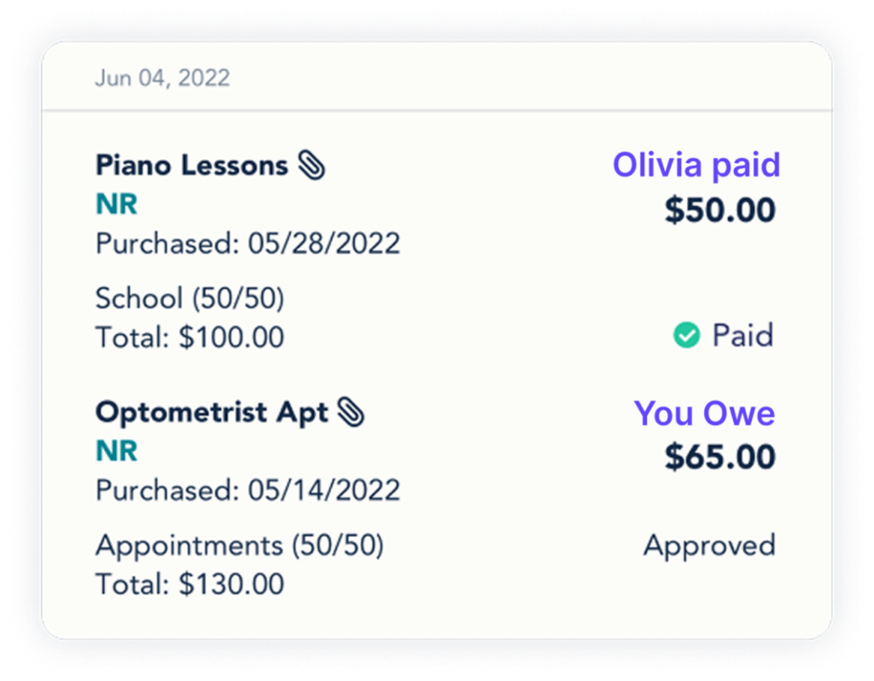874x681 pixels.
Task: Click the NR initials under Optometrist Apt
Action: [x=116, y=451]
